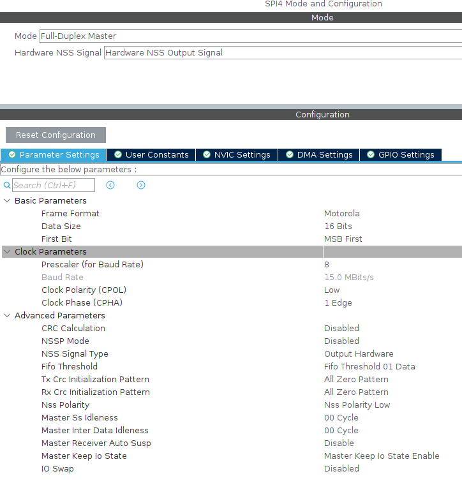Viewport: 462px width, 483px height.
Task: Select Master Inter Data Idleness row
Action: point(232,430)
